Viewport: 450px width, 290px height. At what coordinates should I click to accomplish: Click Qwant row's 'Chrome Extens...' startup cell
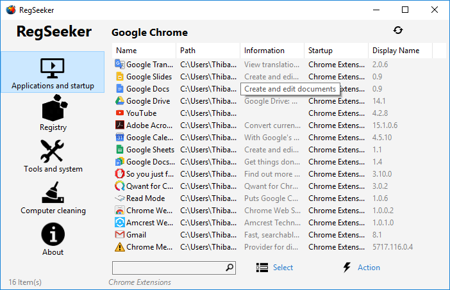tap(337, 186)
